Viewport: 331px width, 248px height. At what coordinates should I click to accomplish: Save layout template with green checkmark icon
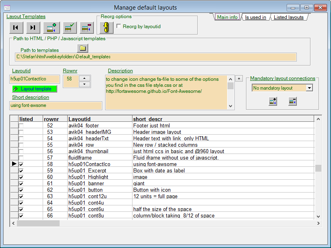70,28
